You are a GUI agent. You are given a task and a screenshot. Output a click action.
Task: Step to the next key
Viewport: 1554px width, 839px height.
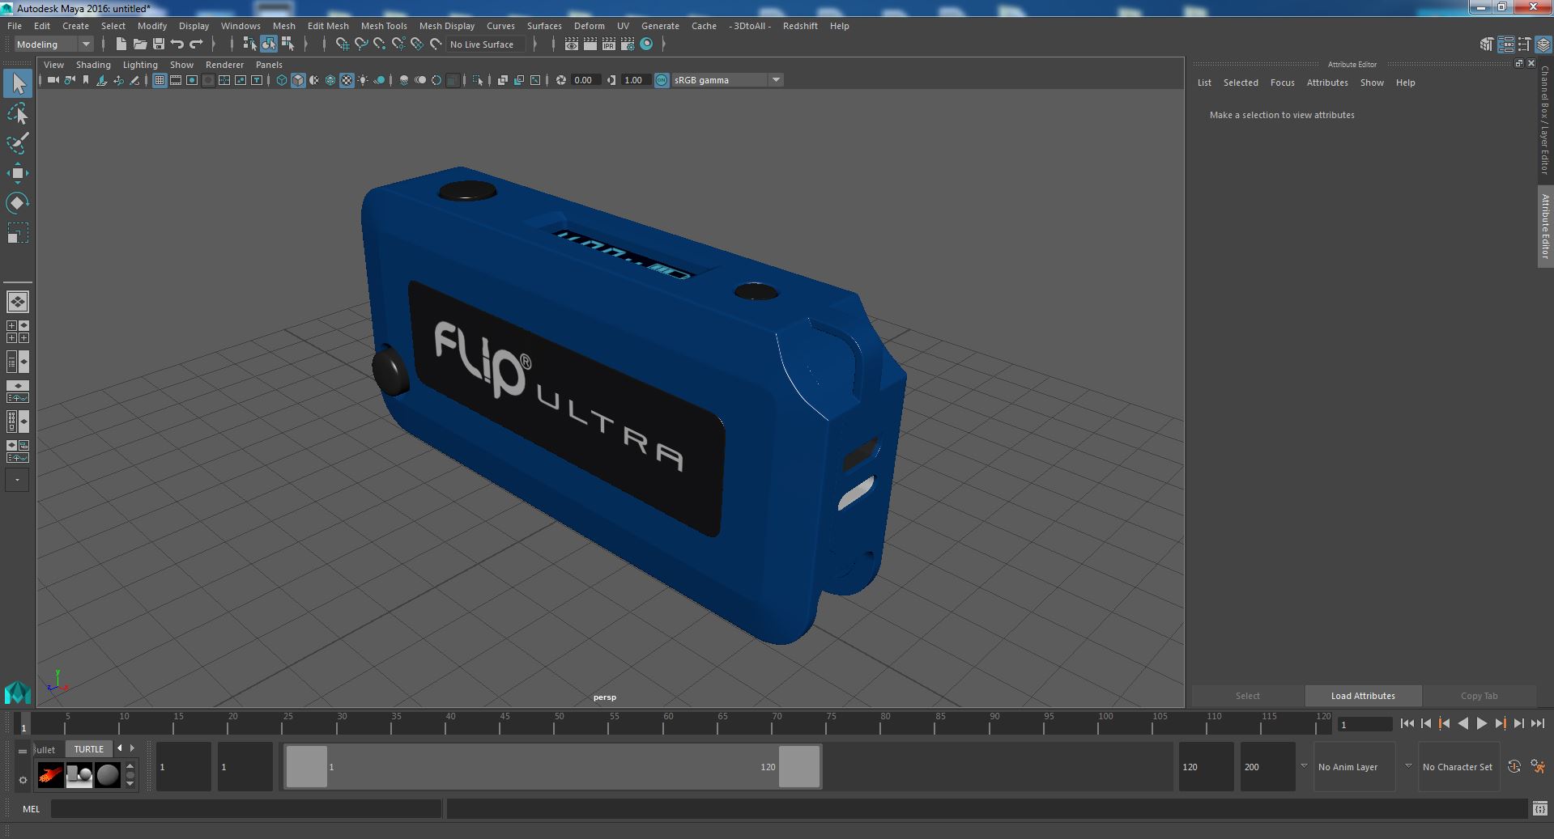1501,723
